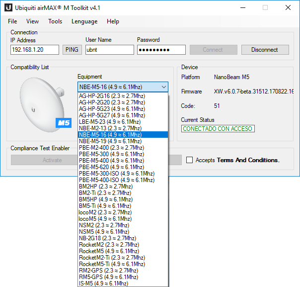Click the Disconnect button
Image resolution: width=300 pixels, height=287 pixels.
pos(265,50)
